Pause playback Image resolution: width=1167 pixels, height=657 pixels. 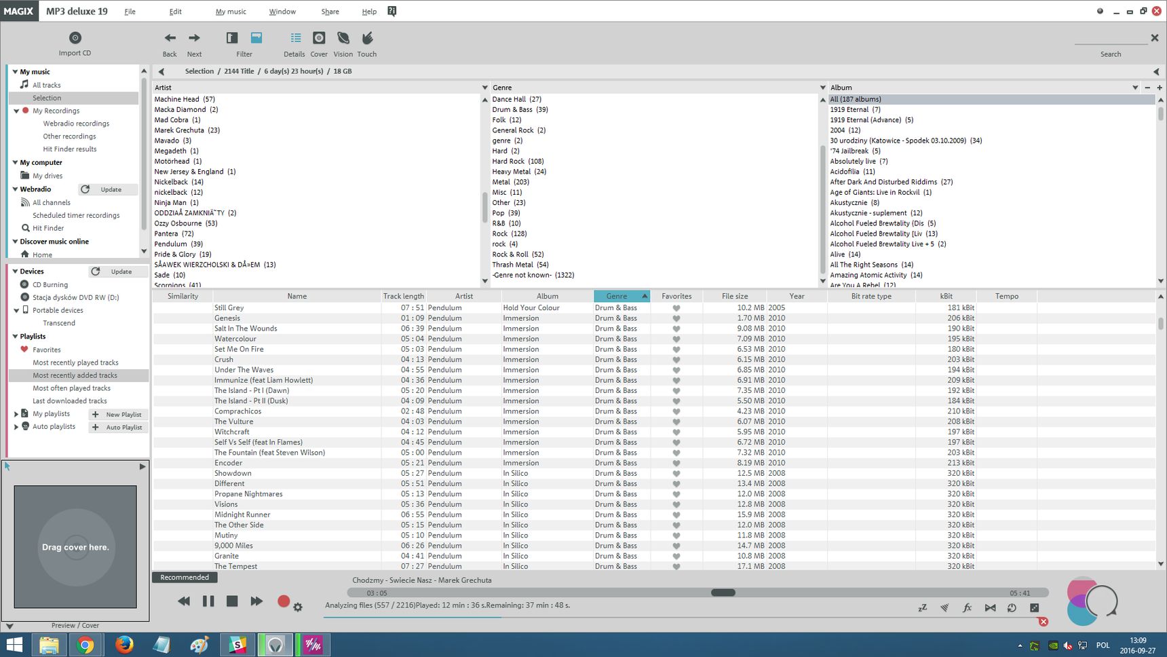coord(208,601)
